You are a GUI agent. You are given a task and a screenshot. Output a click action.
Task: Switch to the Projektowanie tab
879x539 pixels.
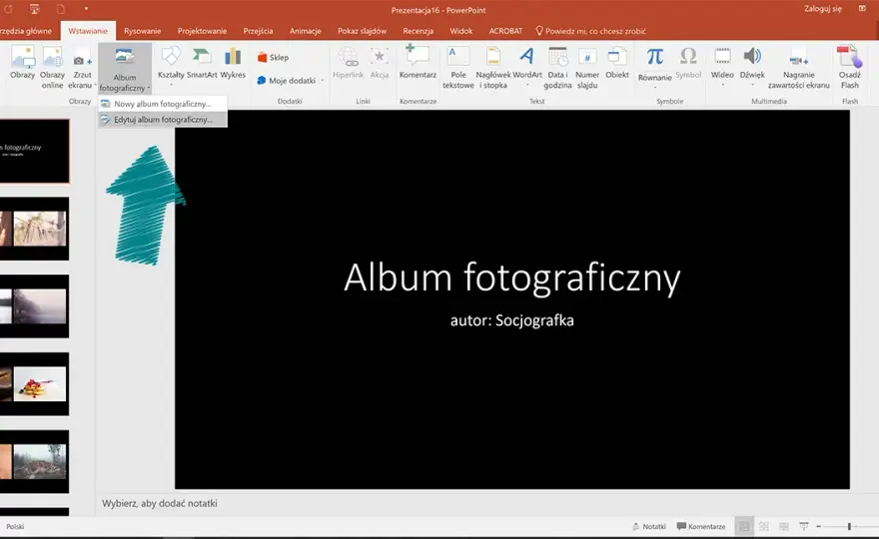click(x=203, y=31)
